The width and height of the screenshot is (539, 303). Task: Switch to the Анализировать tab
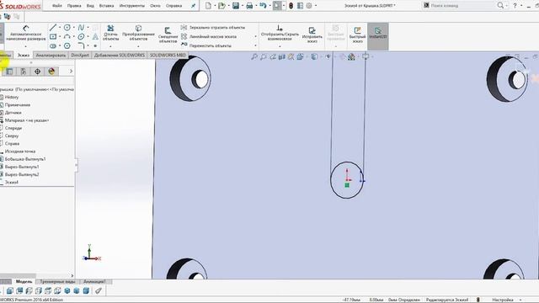[51, 56]
